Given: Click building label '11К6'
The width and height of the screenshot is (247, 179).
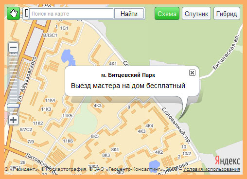Looking at the screenshot, I should coord(68,141).
